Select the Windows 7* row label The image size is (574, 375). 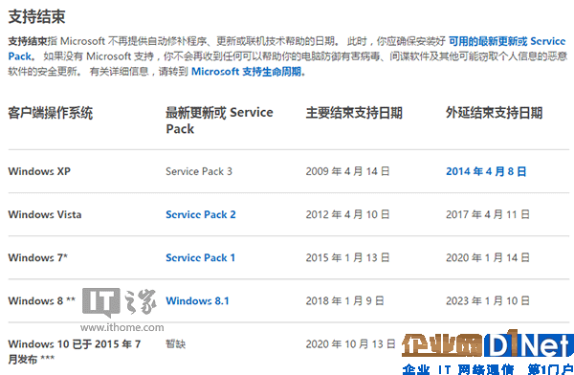tap(37, 258)
